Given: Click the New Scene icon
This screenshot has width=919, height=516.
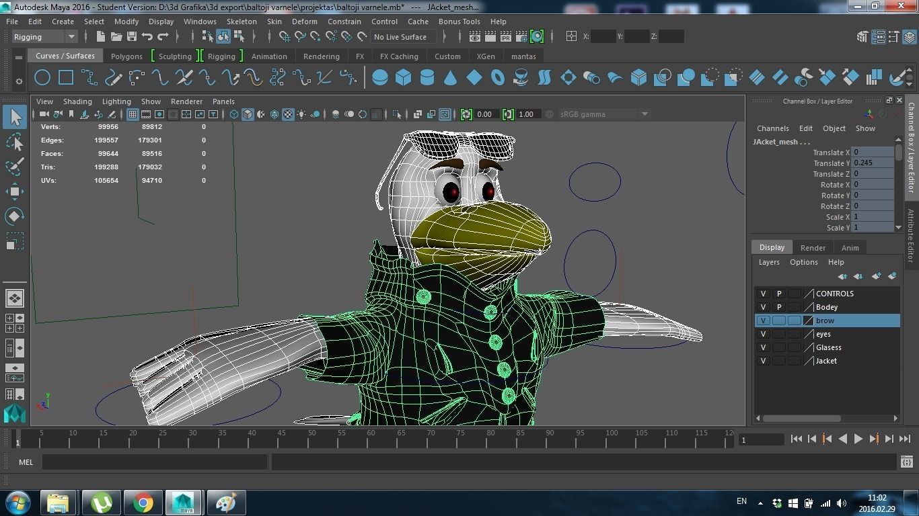Looking at the screenshot, I should pos(100,36).
